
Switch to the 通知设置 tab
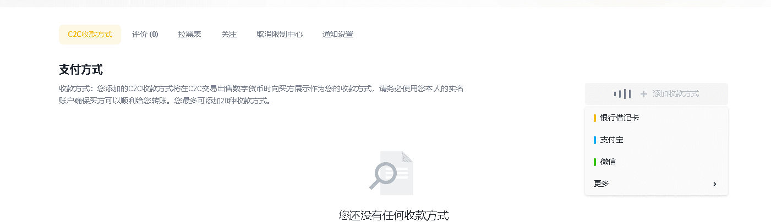[338, 34]
